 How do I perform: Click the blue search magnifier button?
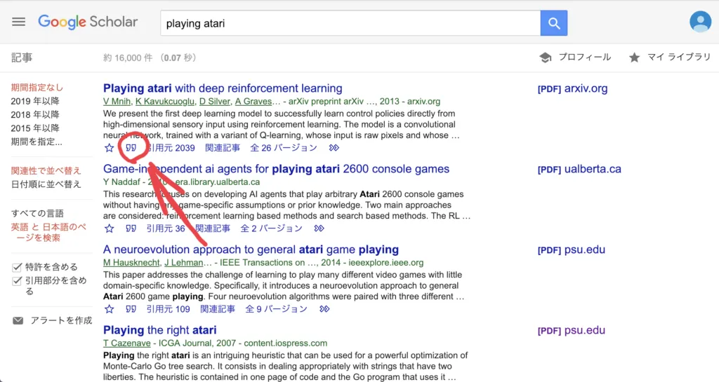point(553,23)
